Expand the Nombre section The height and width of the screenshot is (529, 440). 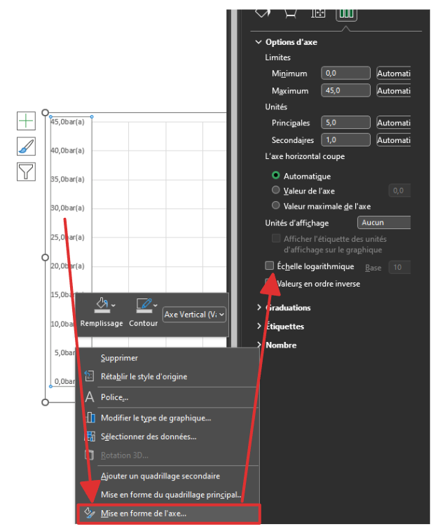click(x=259, y=345)
